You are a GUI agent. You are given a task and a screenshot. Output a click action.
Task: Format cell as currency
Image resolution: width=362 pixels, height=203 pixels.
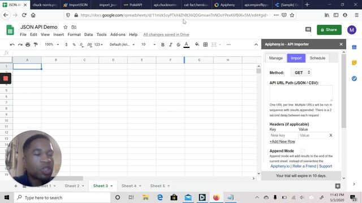66,45
